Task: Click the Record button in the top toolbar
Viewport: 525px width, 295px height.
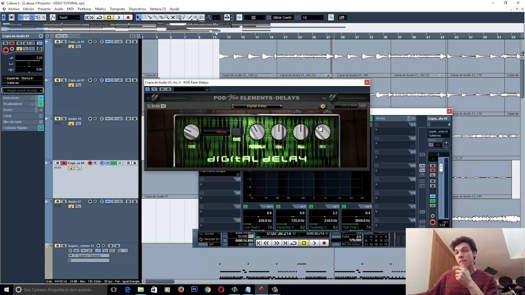Action: 128,17
